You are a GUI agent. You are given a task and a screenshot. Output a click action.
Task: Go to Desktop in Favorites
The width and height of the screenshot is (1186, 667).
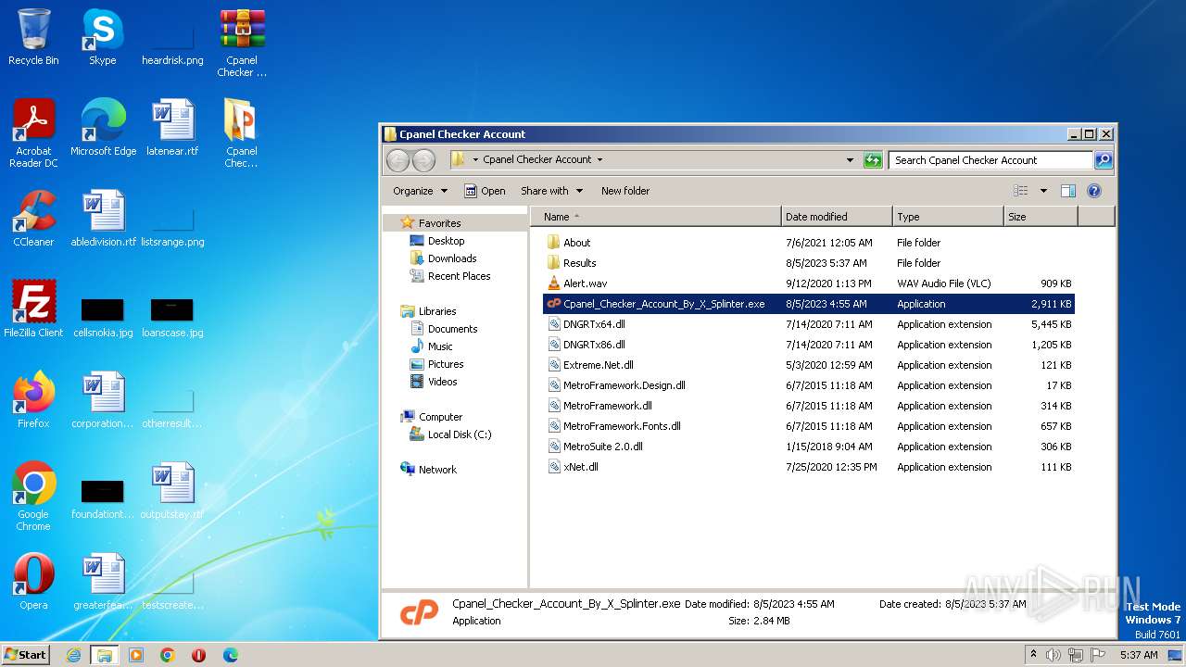(x=436, y=241)
